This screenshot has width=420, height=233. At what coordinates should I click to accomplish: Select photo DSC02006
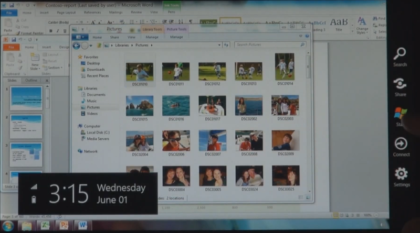[176, 143]
